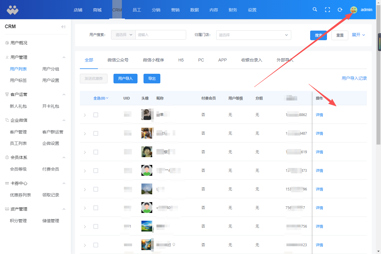The width and height of the screenshot is (381, 254).
Task: Open the admin avatar profile icon
Action: (354, 10)
